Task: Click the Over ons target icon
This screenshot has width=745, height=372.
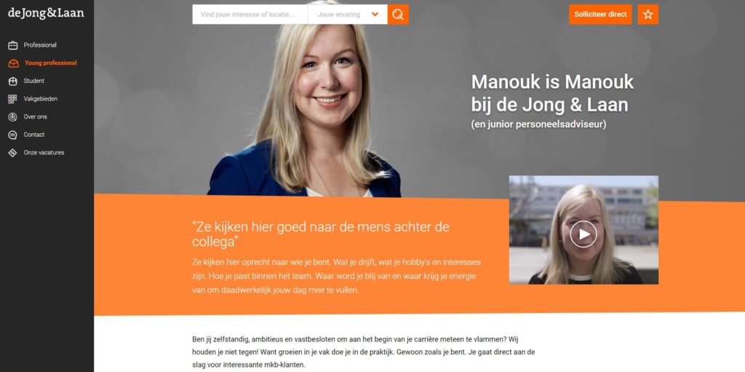Action: point(13,117)
